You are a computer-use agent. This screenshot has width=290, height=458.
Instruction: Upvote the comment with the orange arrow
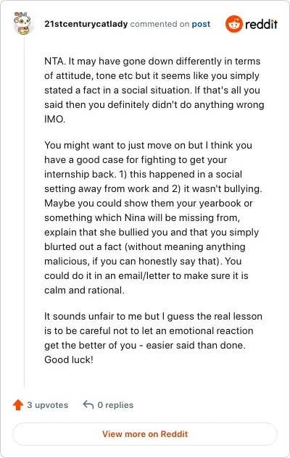tap(18, 405)
